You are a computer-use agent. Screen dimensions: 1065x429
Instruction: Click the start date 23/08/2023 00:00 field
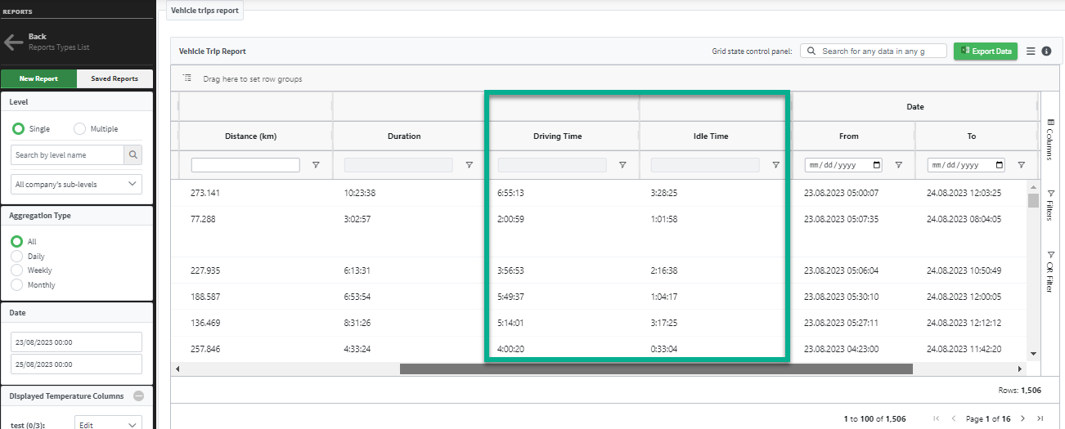[77, 342]
